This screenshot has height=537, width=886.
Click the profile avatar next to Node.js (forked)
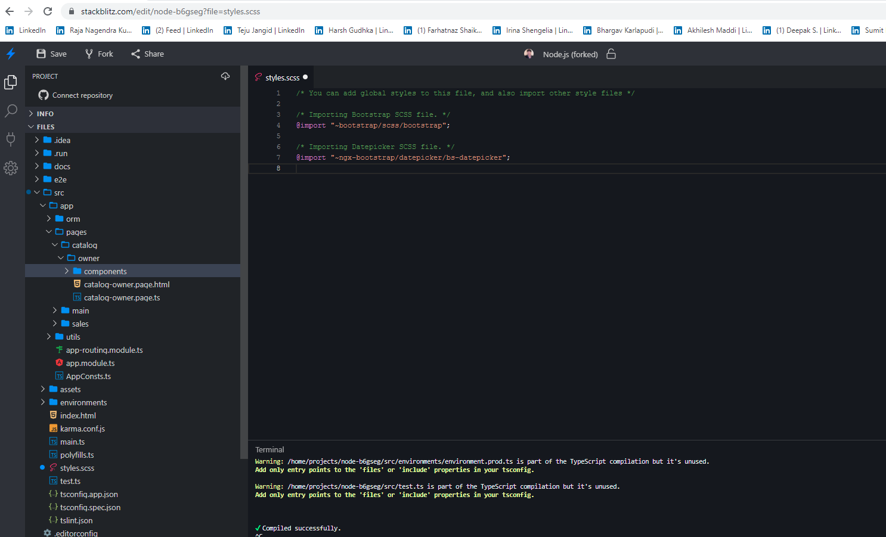(x=529, y=54)
